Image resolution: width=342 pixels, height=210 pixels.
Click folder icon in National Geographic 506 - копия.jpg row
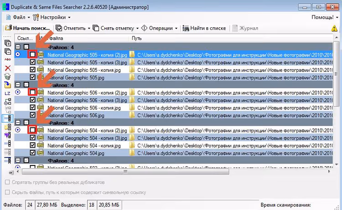[x=132, y=108]
